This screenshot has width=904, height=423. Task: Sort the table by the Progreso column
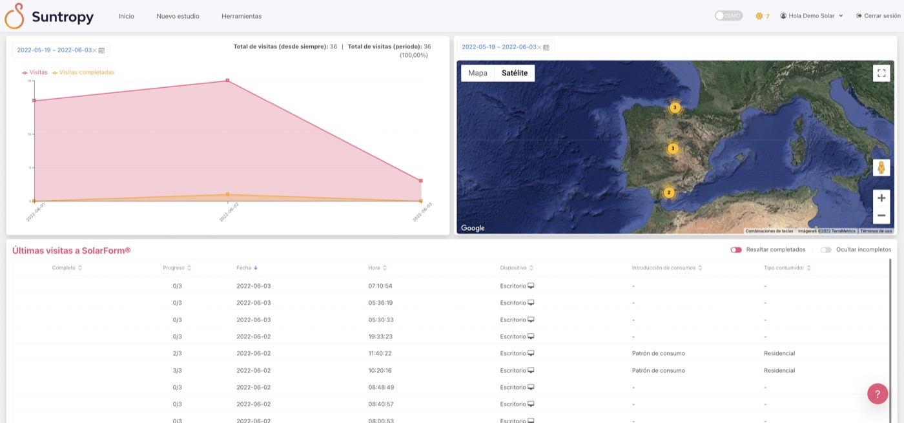click(x=177, y=268)
